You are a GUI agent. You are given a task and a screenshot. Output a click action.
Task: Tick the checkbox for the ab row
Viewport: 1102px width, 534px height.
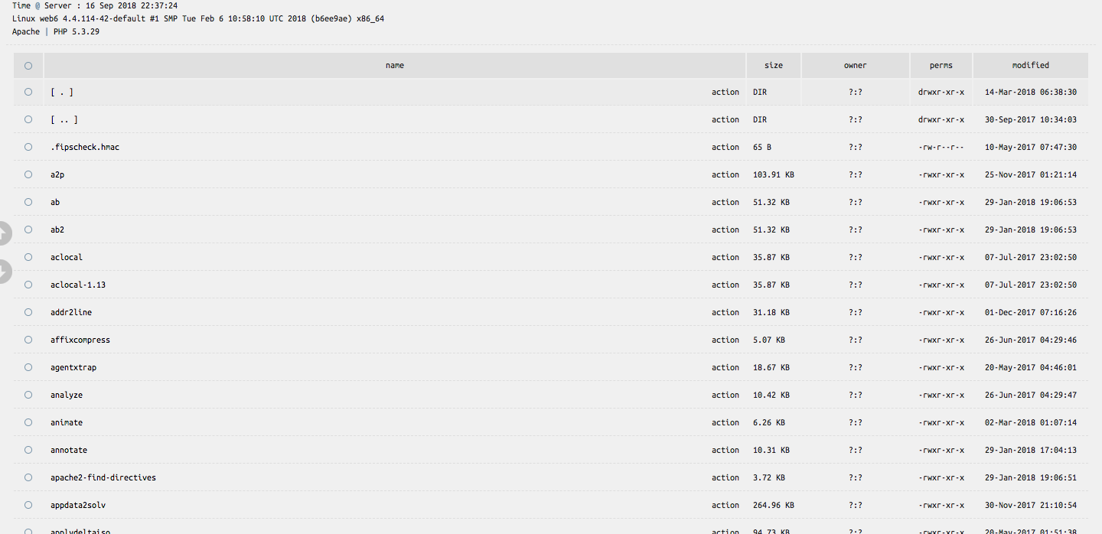click(28, 202)
